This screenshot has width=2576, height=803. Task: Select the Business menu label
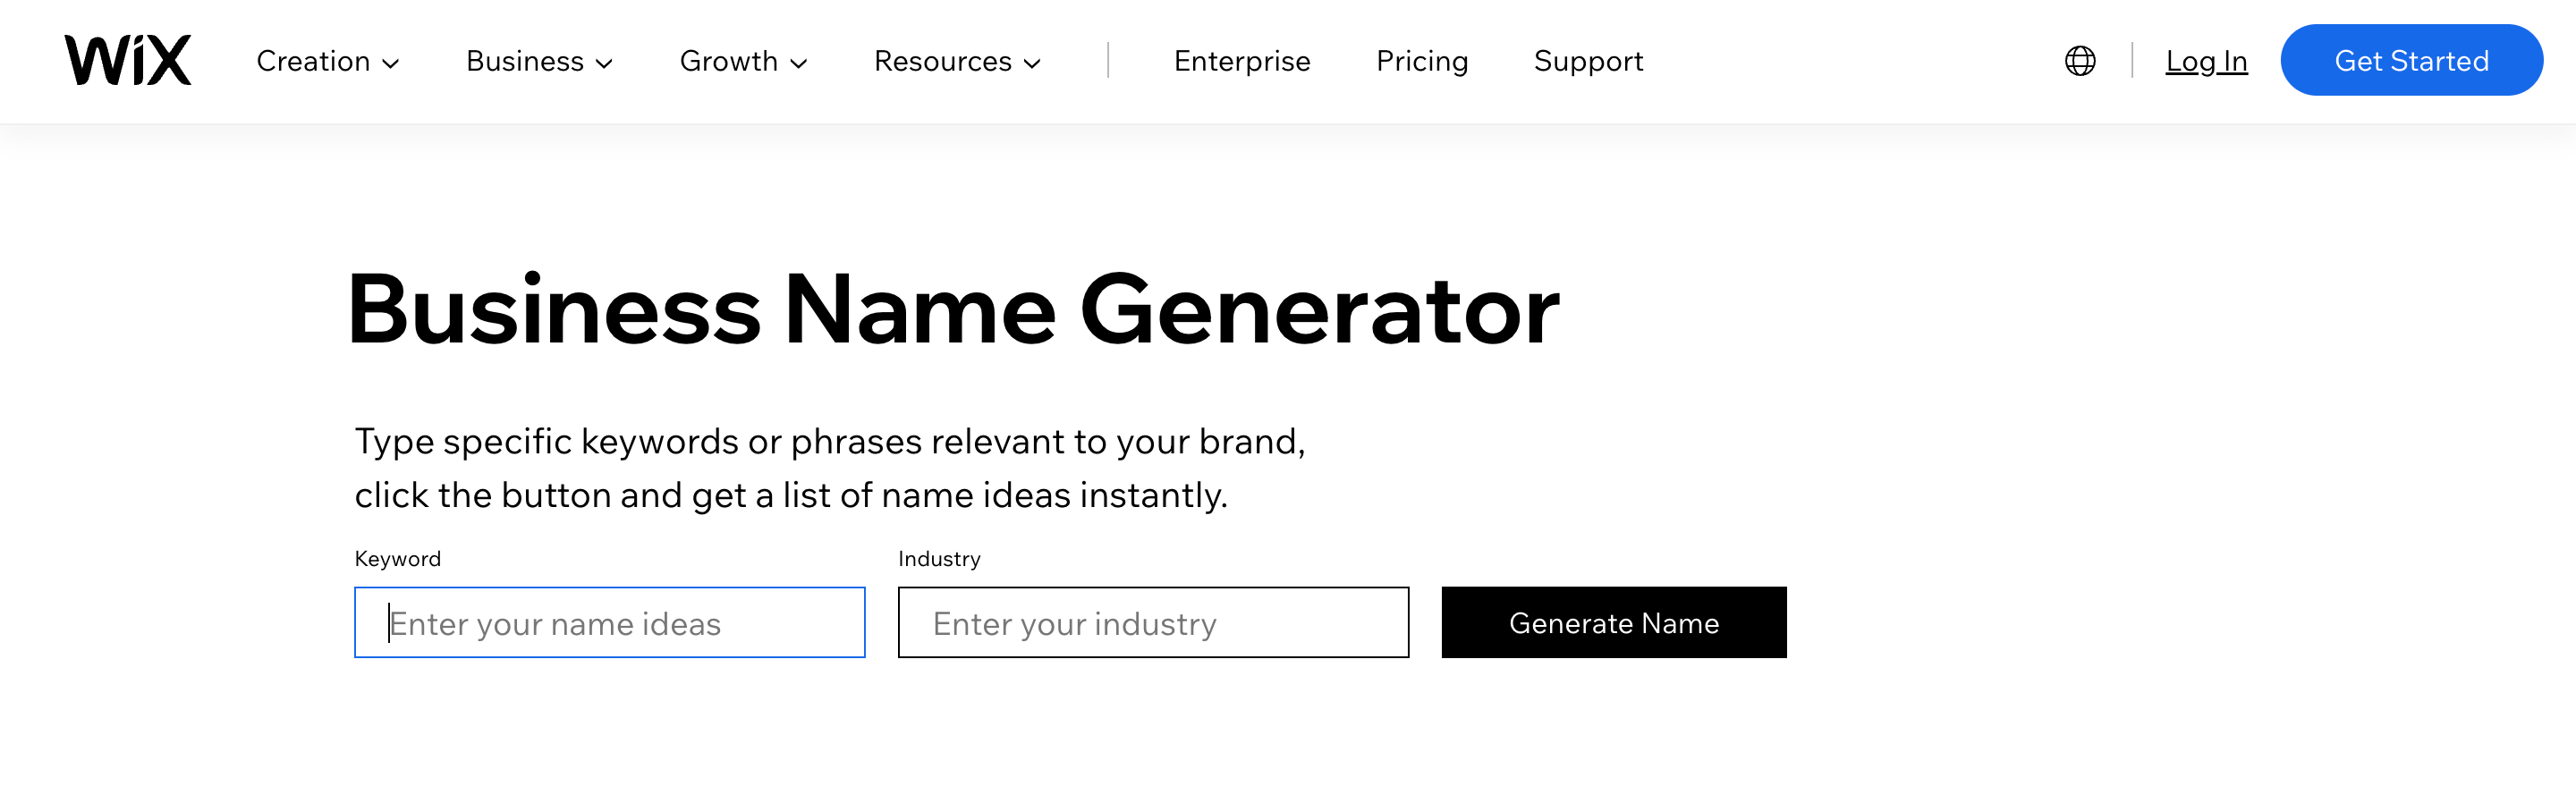click(x=524, y=61)
